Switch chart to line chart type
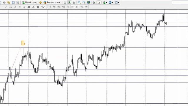This screenshot has width=188, height=106. pos(74,2)
